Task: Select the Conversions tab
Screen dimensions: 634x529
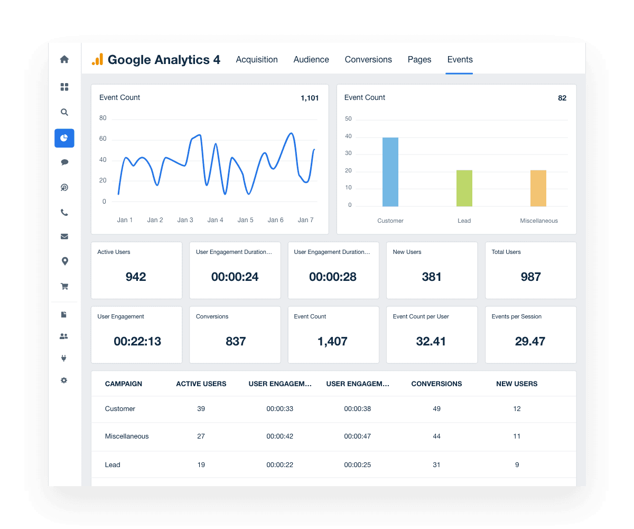Action: (368, 60)
